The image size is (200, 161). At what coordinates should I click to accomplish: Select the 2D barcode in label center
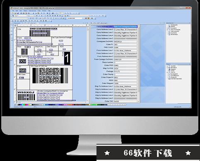pyautogui.click(x=50, y=76)
